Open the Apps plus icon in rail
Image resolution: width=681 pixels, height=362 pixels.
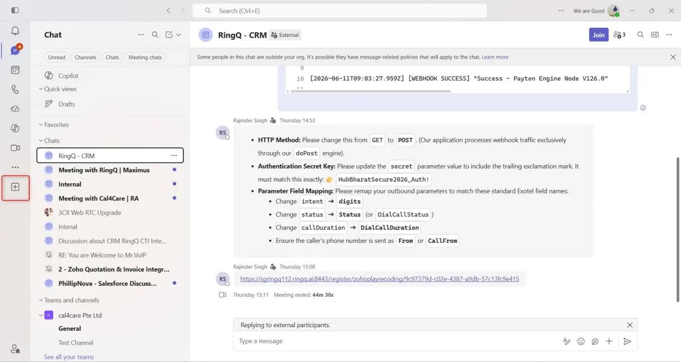pos(15,187)
